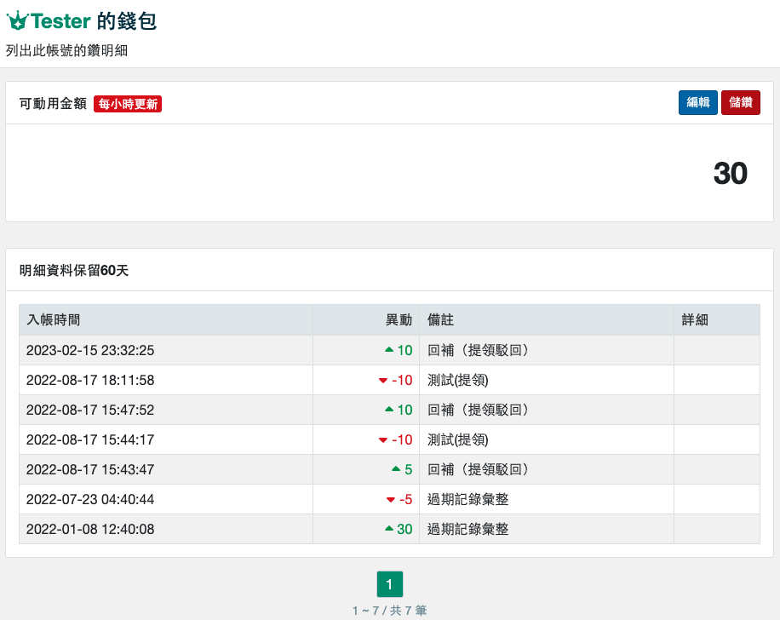
Task: Click the red down arrow in 2022-07-23 row
Action: pos(391,500)
